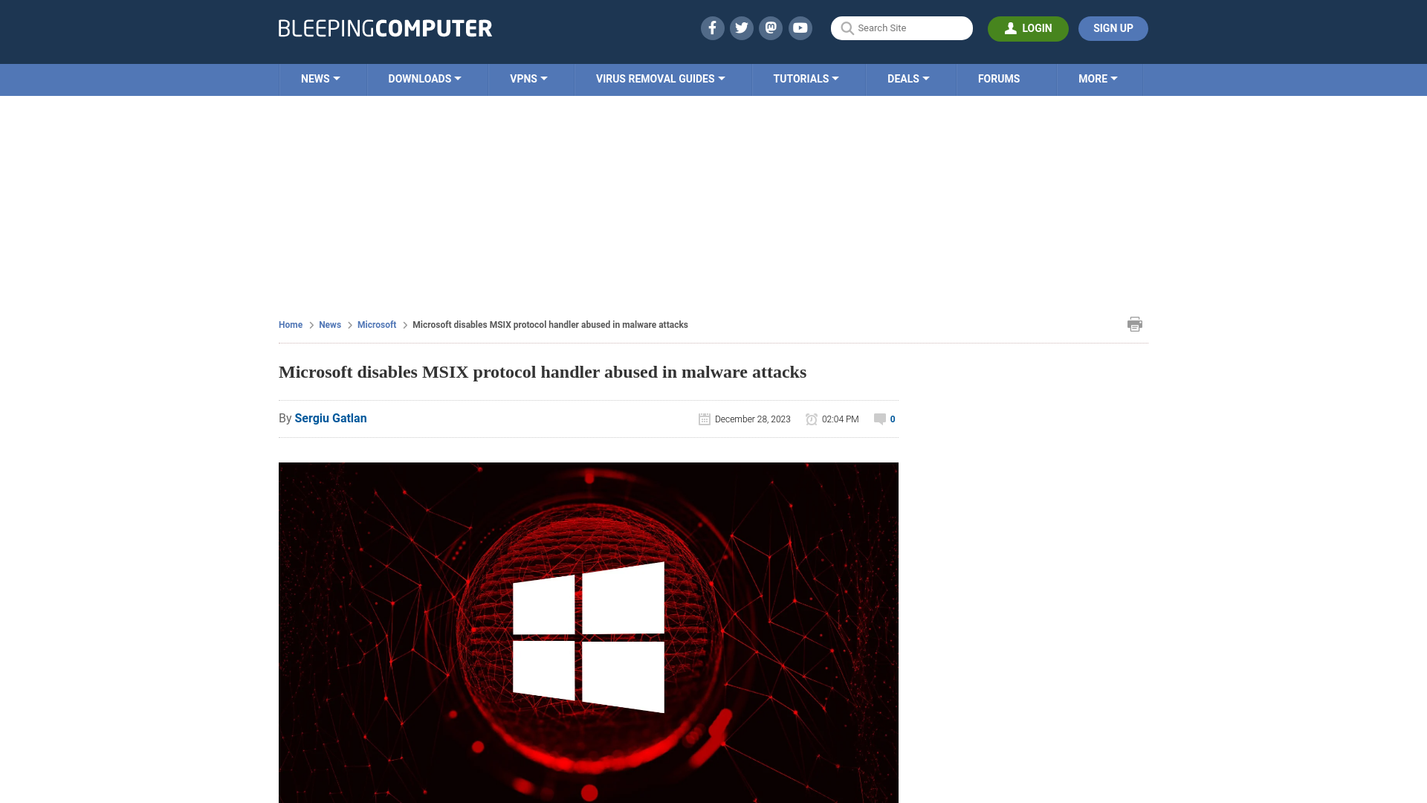Open the YouTube social media icon
This screenshot has width=1427, height=803.
(x=800, y=28)
